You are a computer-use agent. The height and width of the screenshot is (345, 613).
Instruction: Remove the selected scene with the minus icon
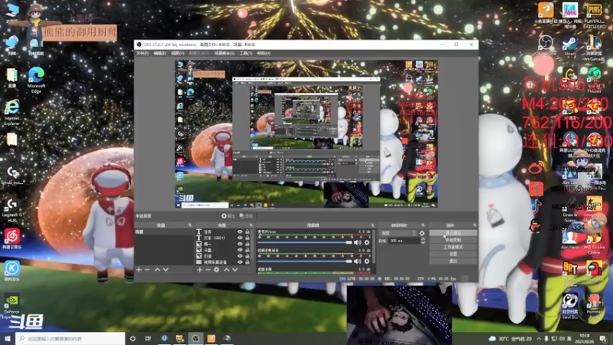pyautogui.click(x=147, y=270)
